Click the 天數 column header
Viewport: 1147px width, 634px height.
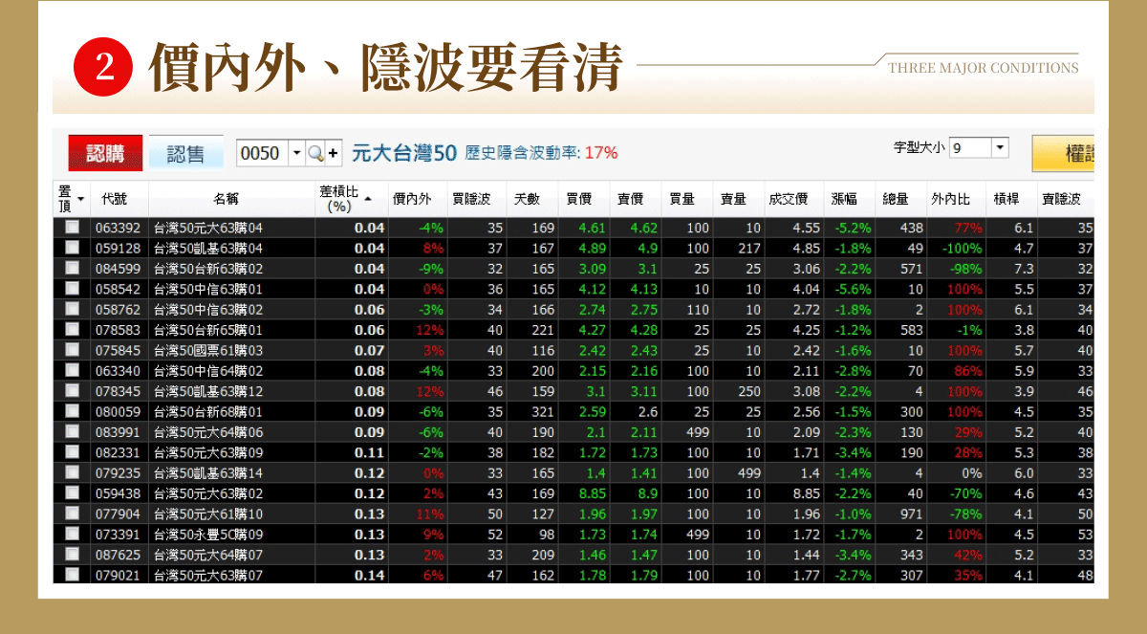pos(527,199)
